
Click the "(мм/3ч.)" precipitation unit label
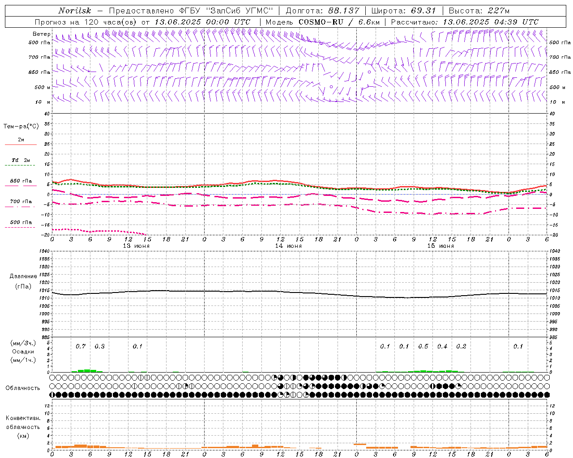point(23,343)
